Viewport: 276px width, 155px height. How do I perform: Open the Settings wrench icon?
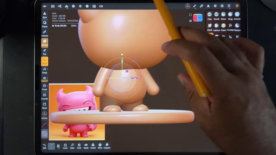237,6
